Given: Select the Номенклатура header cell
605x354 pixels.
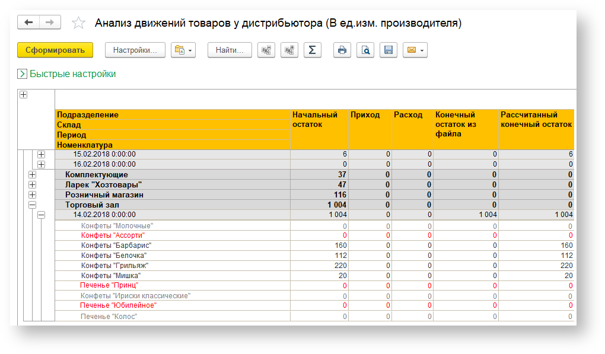Looking at the screenshot, I should (173, 145).
